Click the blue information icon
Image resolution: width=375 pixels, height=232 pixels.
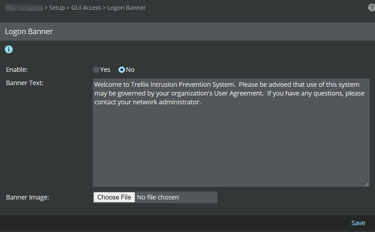point(9,50)
